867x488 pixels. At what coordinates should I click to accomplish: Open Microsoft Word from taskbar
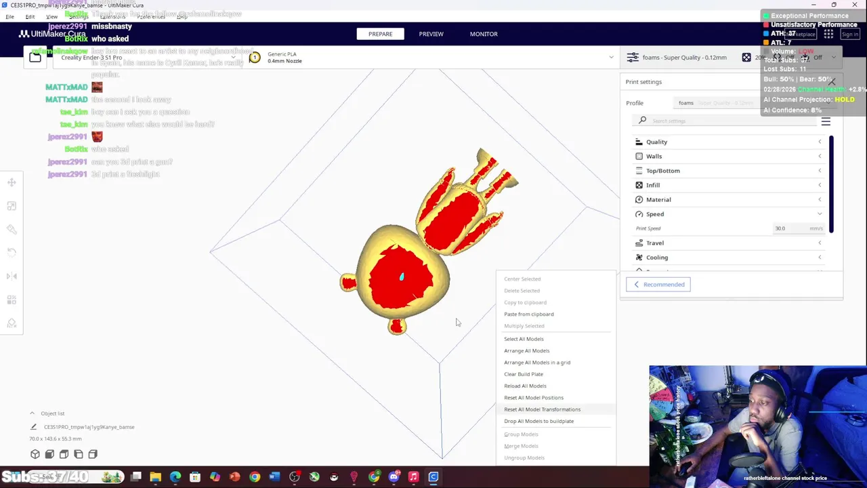pyautogui.click(x=274, y=477)
